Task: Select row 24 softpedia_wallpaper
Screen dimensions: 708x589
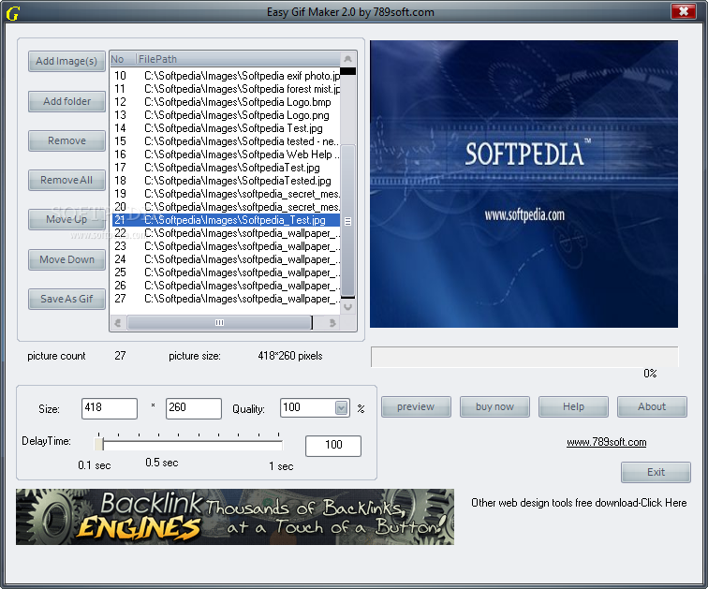Action: tap(226, 259)
